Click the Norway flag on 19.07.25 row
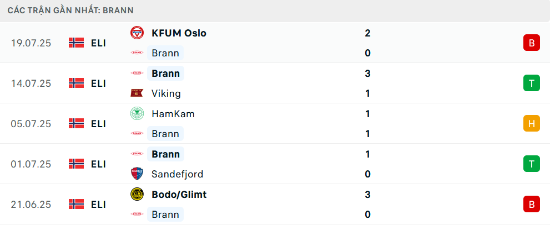The image size is (550, 225). click(76, 43)
